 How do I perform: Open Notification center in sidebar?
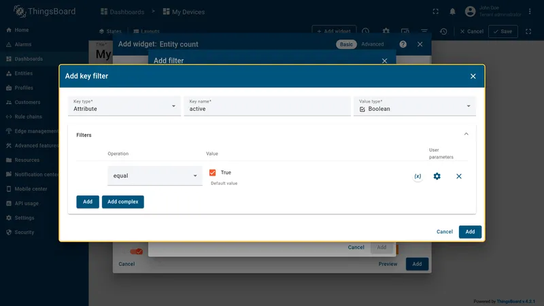[37, 175]
